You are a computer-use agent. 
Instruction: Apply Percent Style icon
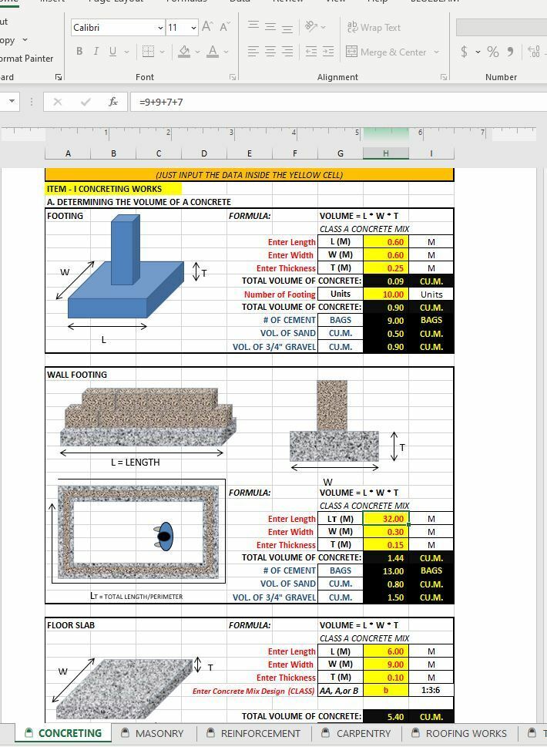pos(493,52)
